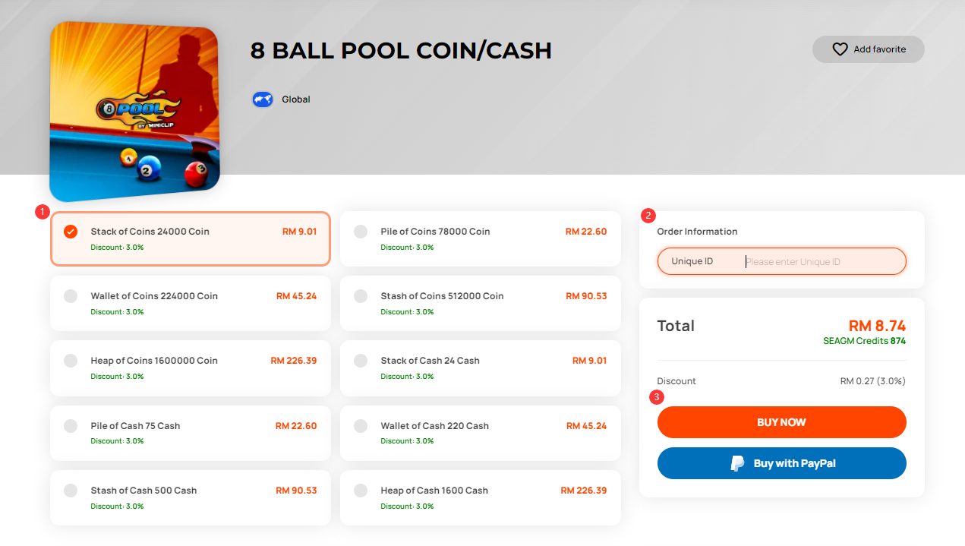The height and width of the screenshot is (546, 965).
Task: Click the red step 3 badge
Action: (658, 396)
